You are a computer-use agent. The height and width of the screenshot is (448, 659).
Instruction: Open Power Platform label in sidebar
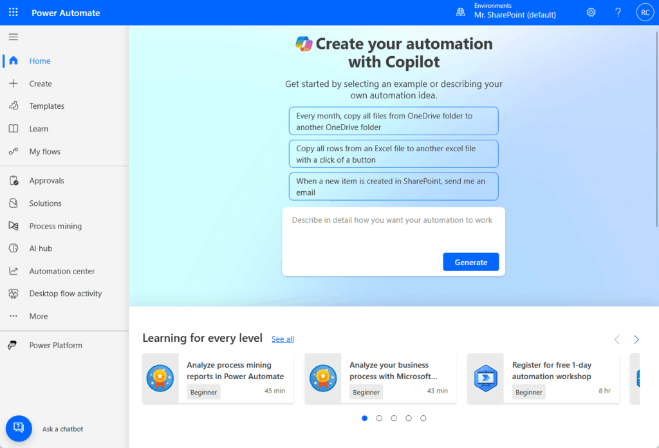[x=55, y=345]
